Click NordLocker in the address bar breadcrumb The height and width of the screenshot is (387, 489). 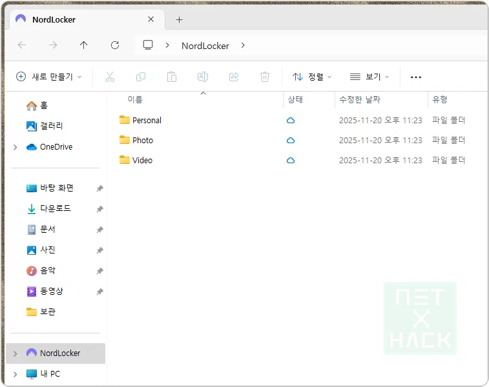tap(205, 46)
